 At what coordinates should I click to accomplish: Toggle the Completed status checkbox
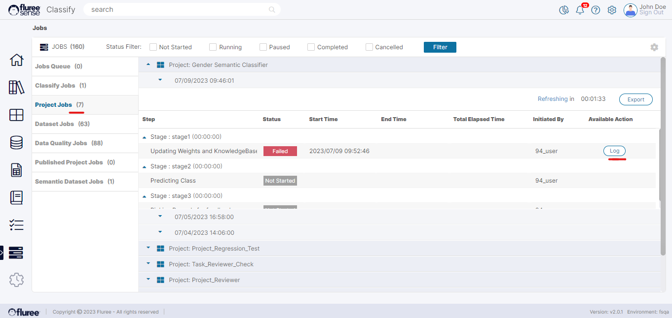(311, 47)
